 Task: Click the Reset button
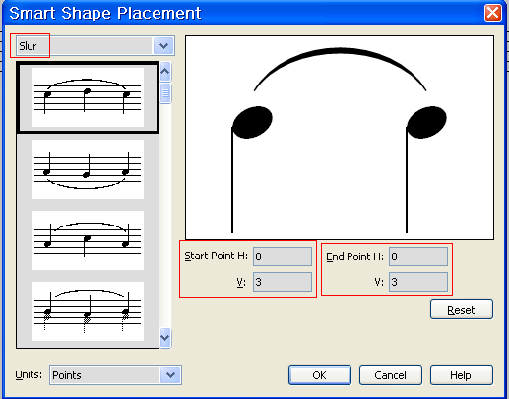click(462, 310)
